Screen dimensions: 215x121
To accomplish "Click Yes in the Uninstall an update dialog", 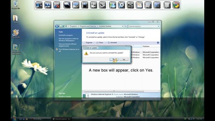I will 114,59.
